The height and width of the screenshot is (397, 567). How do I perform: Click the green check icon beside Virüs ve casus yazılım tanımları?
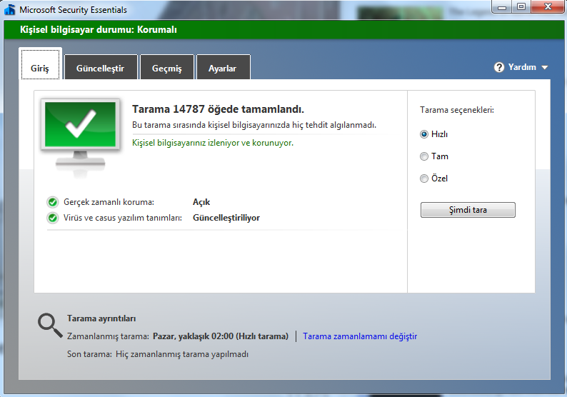click(x=53, y=218)
